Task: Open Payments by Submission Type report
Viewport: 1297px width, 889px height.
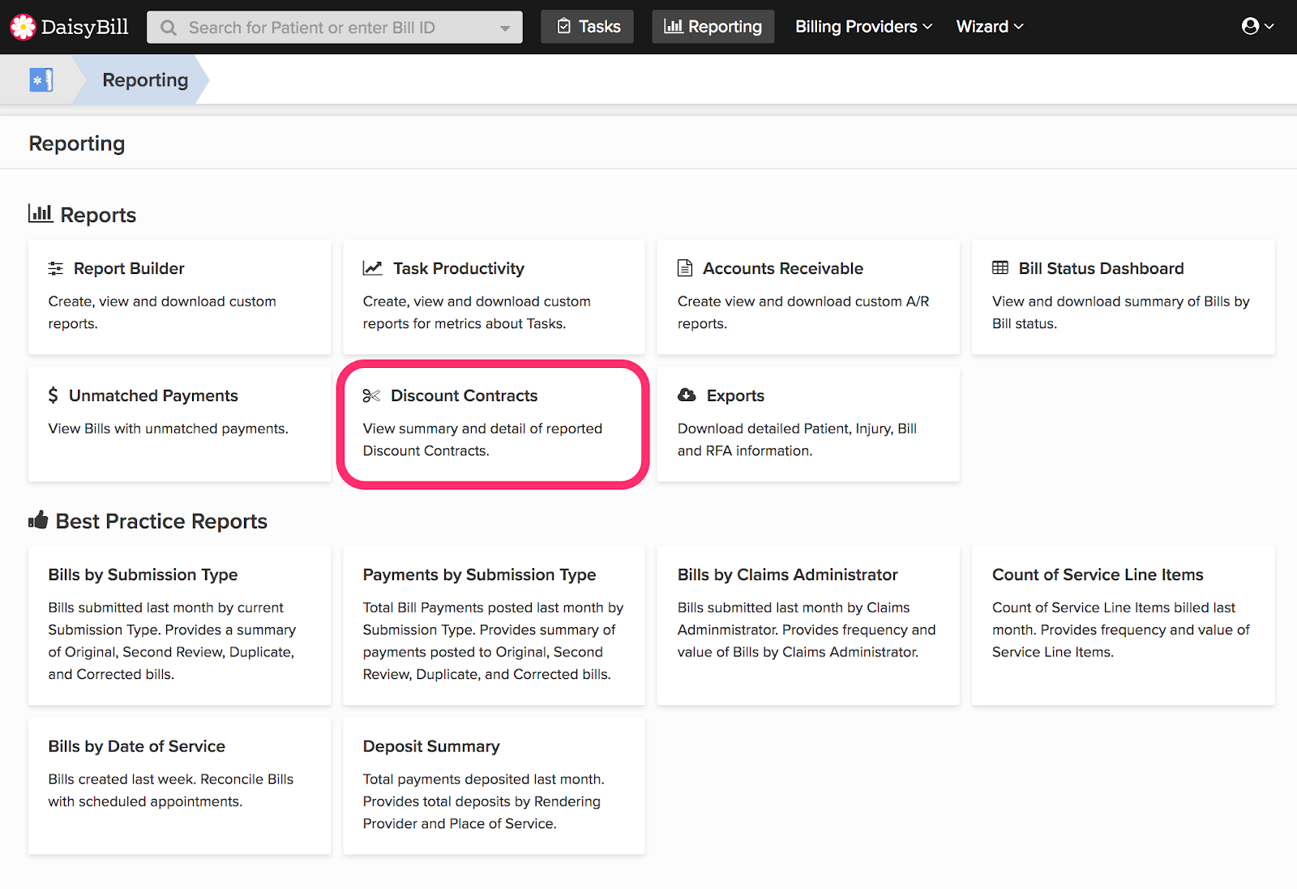Action: (494, 626)
